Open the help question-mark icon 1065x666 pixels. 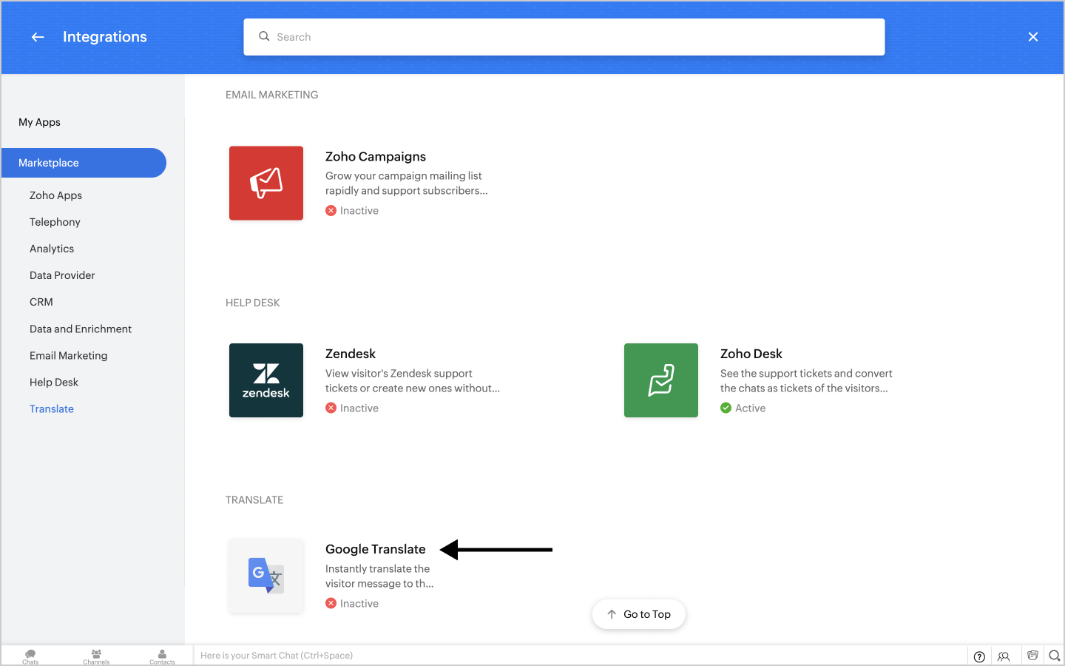click(x=979, y=656)
